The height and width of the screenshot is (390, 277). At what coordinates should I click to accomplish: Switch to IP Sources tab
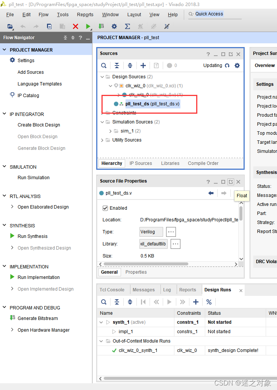click(x=141, y=163)
